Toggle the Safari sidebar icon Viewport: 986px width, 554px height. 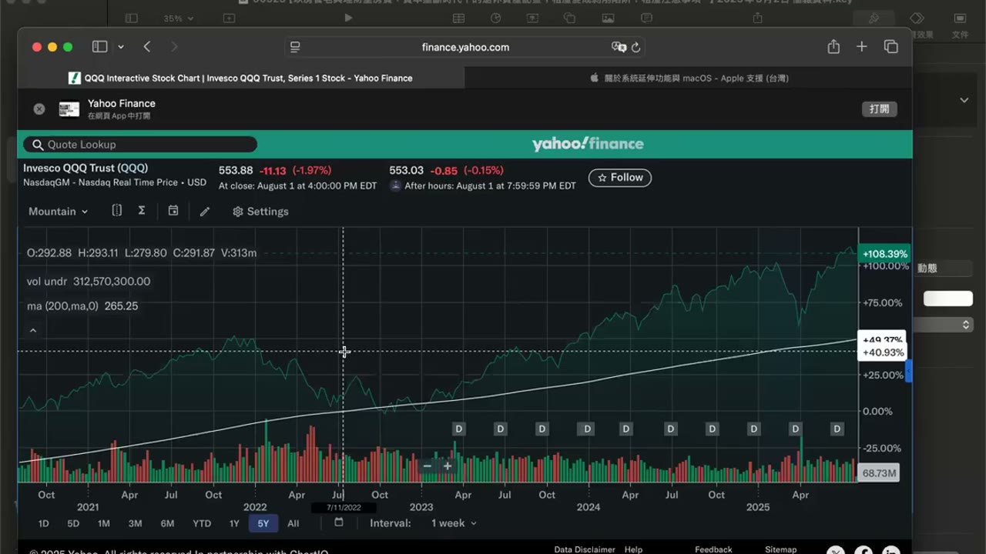pyautogui.click(x=99, y=47)
